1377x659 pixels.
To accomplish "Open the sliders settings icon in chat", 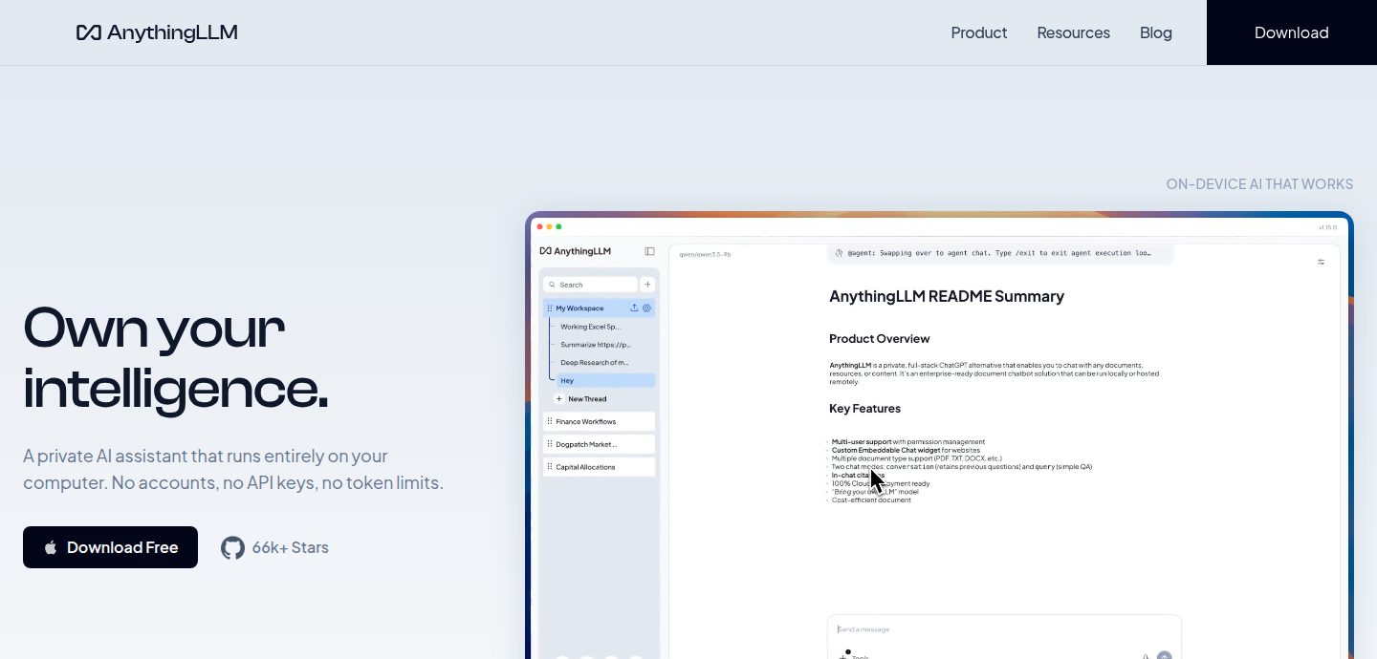I will pos(1322,262).
